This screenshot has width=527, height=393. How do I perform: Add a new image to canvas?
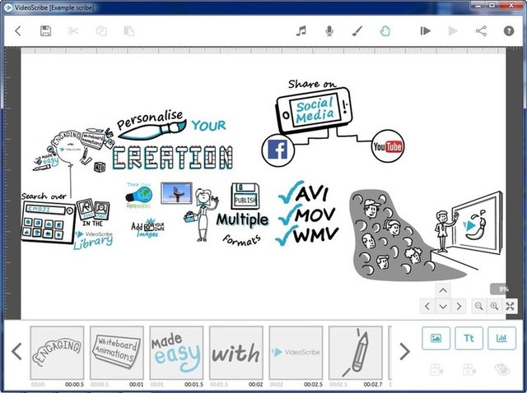point(436,337)
